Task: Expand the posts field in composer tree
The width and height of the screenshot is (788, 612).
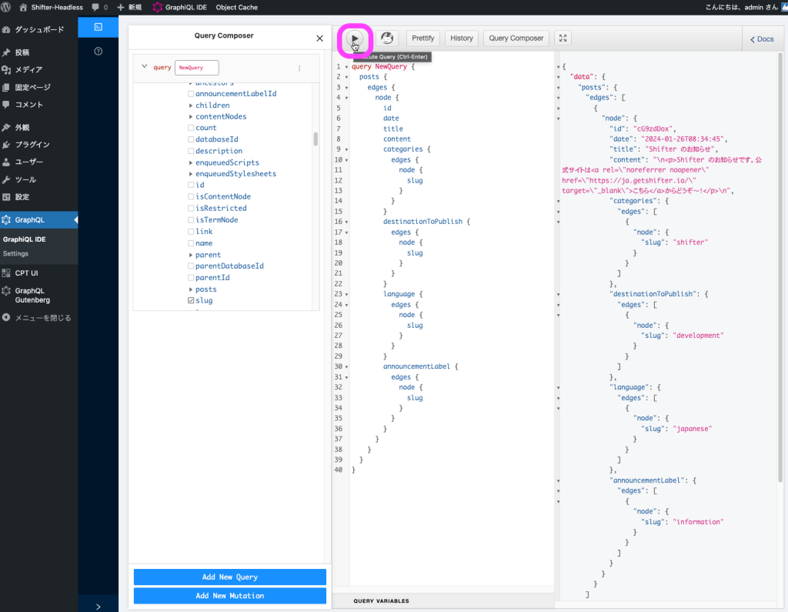Action: tap(191, 289)
